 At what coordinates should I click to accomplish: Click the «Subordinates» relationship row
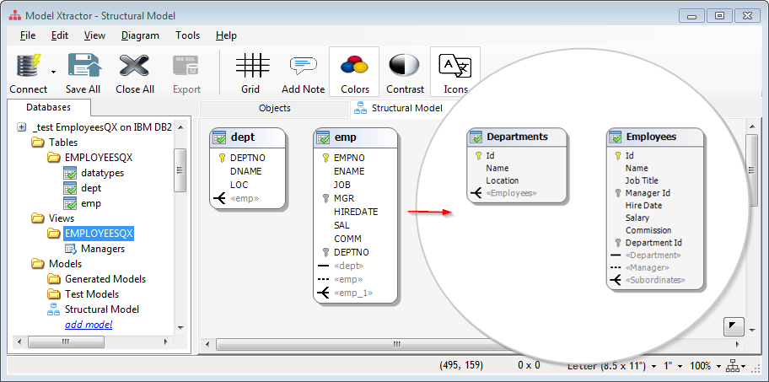(x=655, y=280)
